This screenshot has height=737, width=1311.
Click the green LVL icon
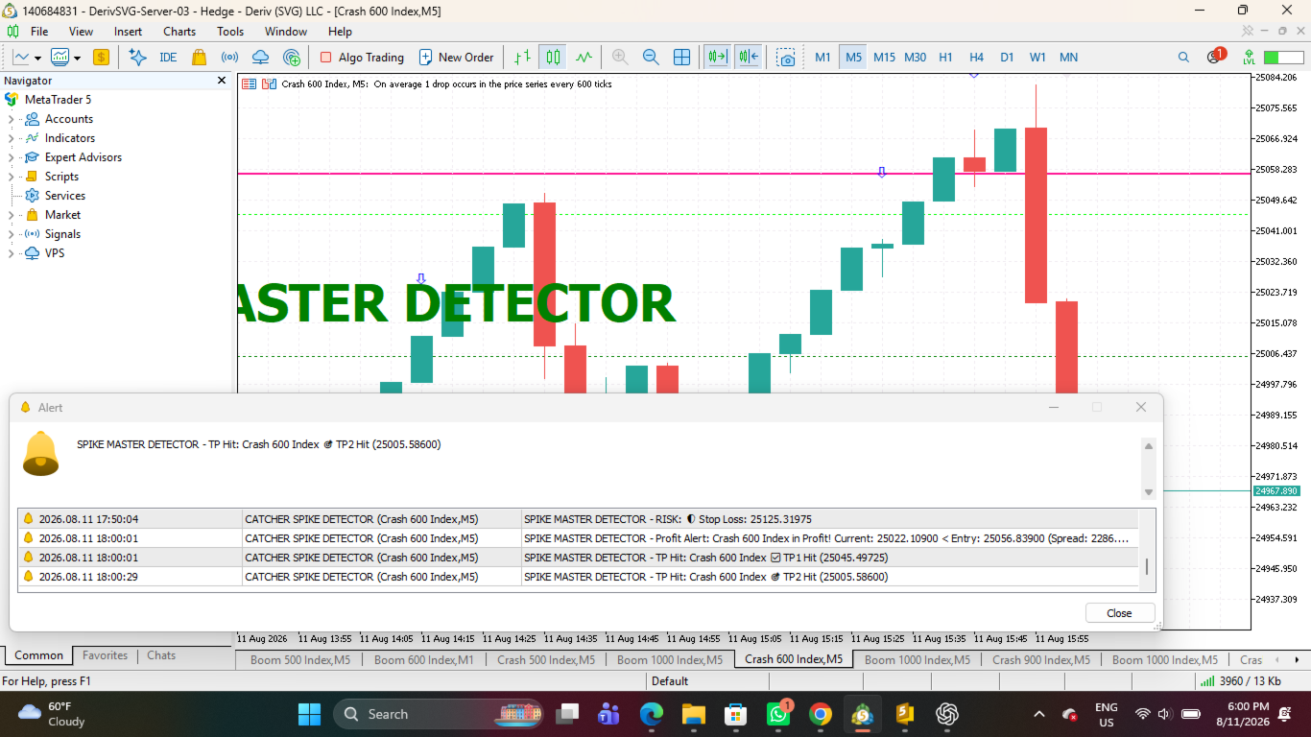1248,58
